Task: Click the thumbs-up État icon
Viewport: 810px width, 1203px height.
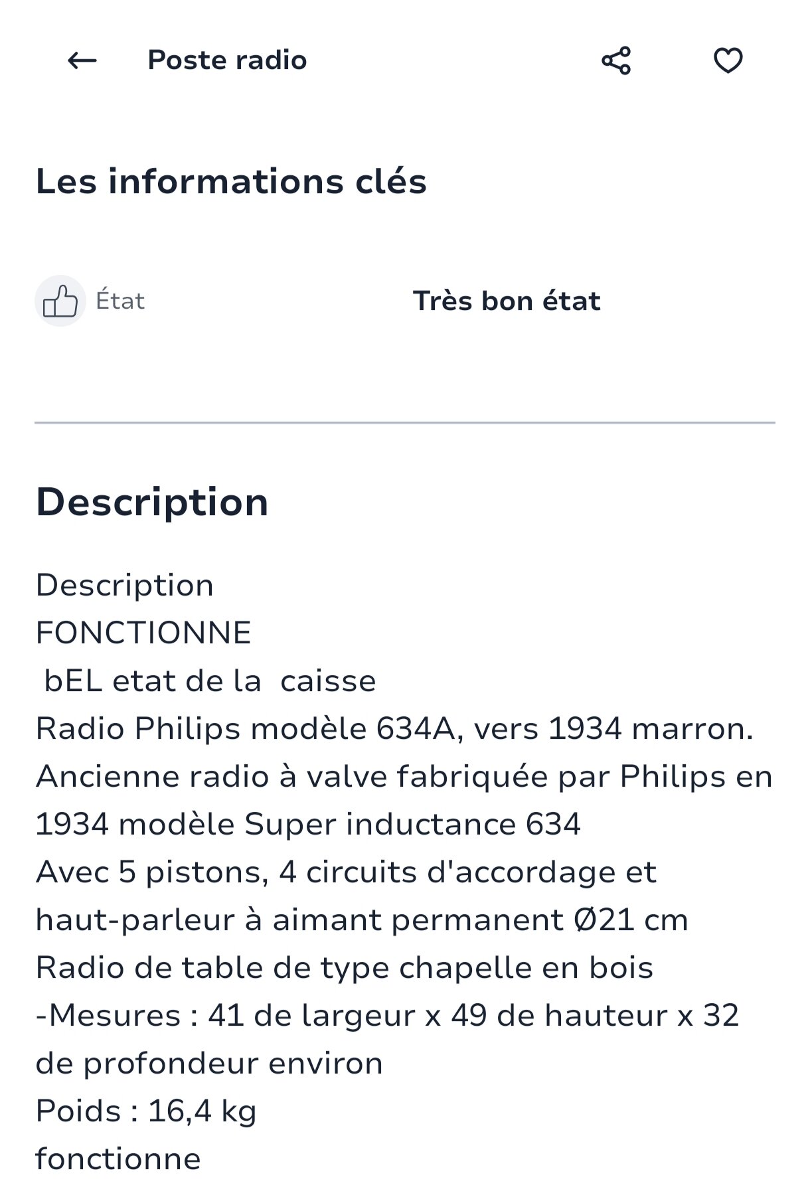Action: coord(60,301)
